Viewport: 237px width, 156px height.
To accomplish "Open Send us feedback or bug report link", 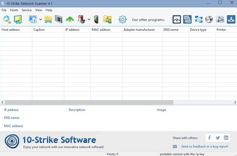I will (205, 146).
